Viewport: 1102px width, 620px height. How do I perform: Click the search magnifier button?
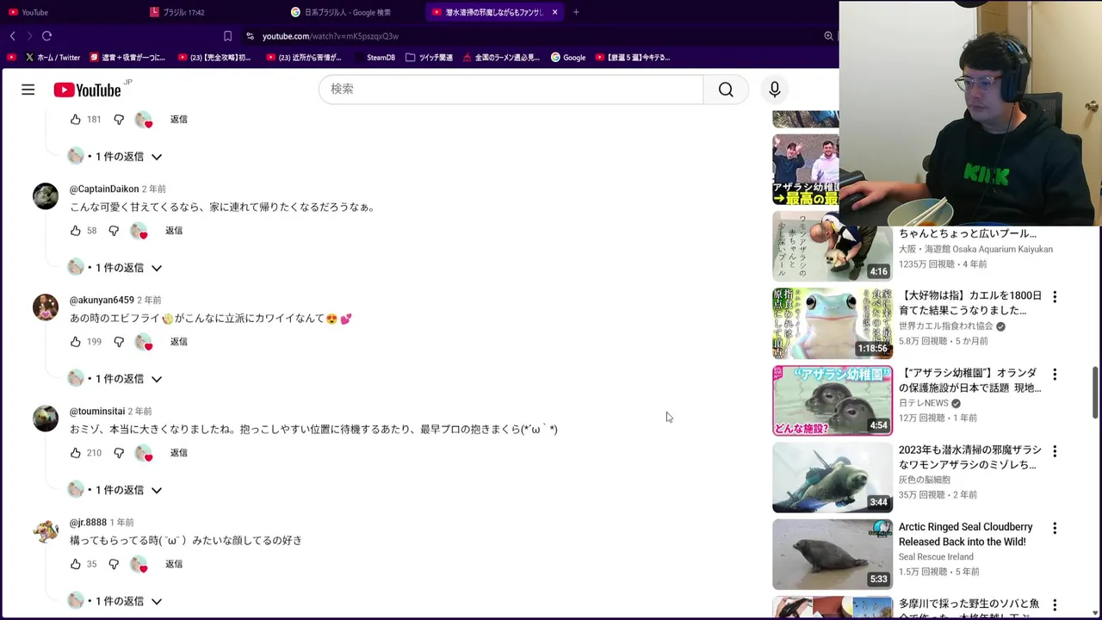[726, 90]
